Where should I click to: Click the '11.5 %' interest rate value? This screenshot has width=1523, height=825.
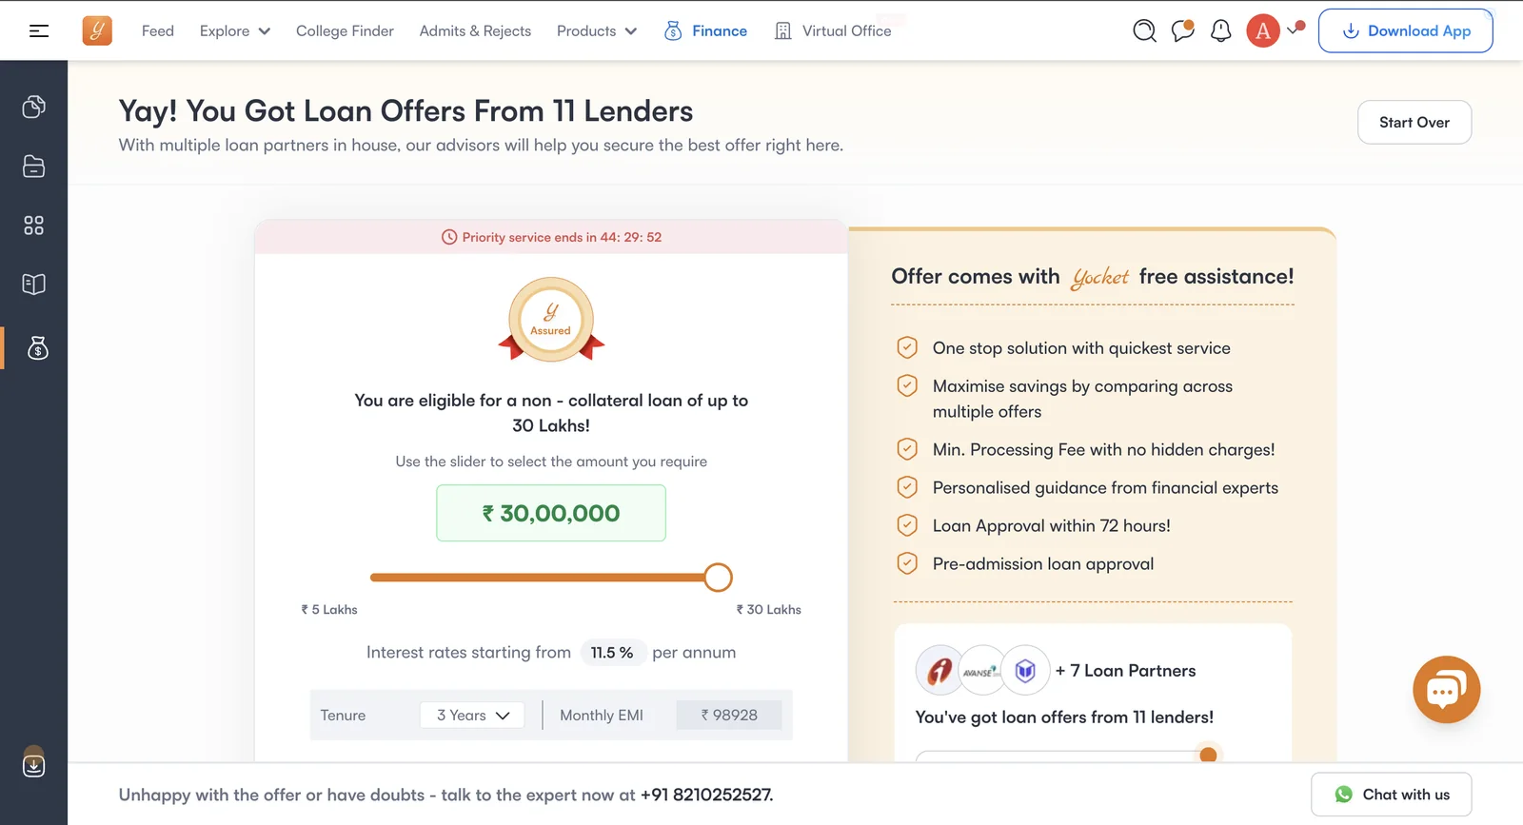pos(612,653)
